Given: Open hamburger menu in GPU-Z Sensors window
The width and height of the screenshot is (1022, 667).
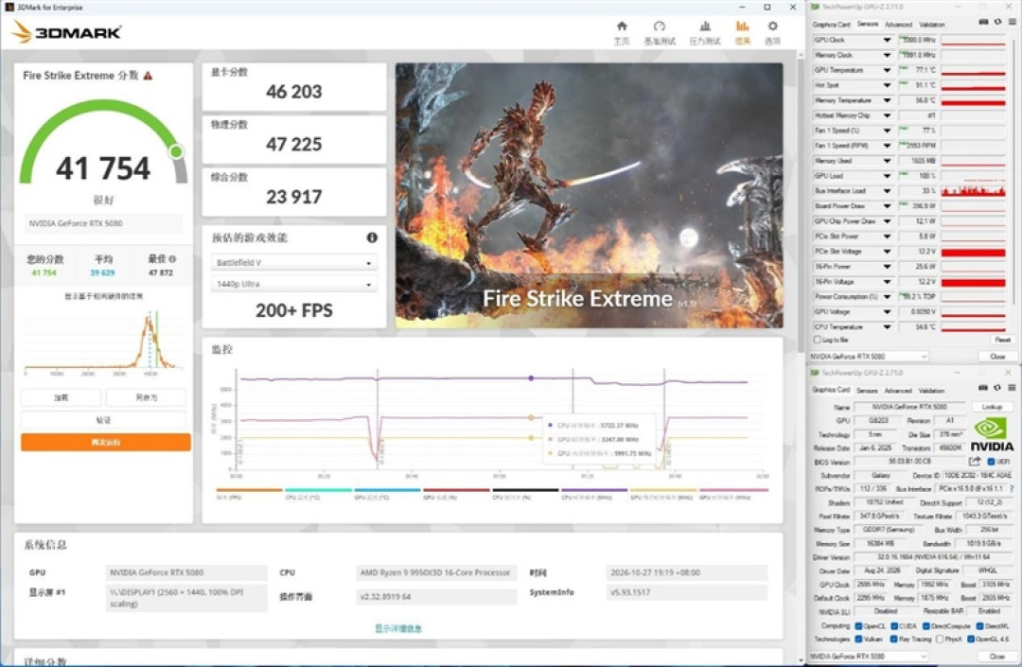Looking at the screenshot, I should point(1012,22).
